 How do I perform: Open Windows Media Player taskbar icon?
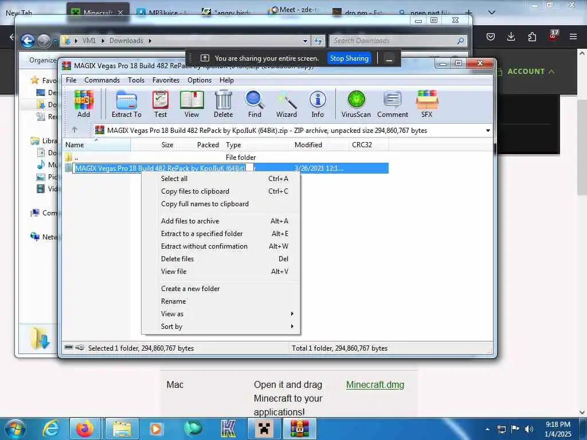155,429
